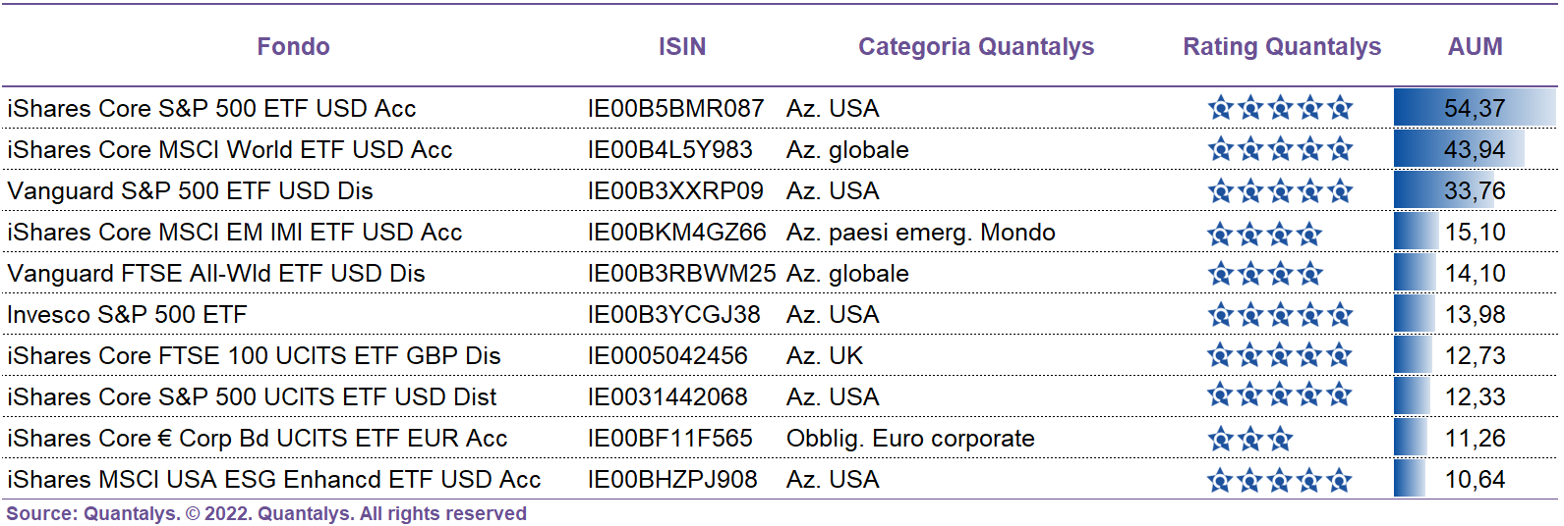Click Vanguard S&P 500 ETF star rating
Image resolution: width=1564 pixels, height=526 pixels.
pos(1280,190)
